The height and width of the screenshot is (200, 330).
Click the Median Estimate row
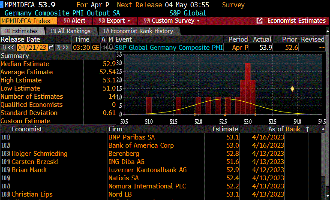(x=58, y=64)
